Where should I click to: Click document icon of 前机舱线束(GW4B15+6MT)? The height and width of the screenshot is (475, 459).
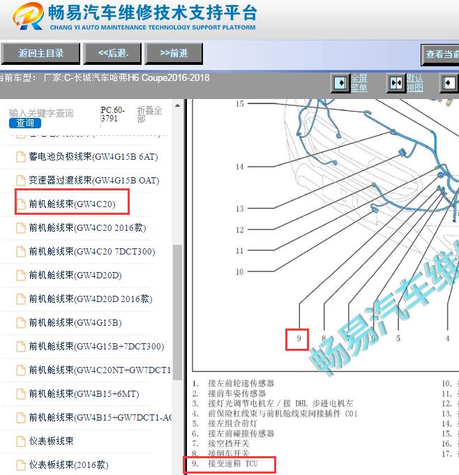click(x=21, y=394)
